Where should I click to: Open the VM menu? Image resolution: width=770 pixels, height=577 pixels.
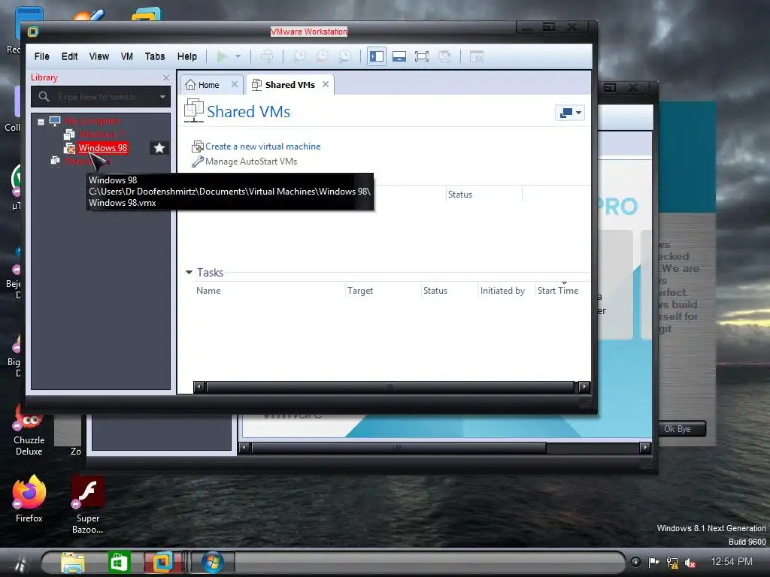pos(126,56)
